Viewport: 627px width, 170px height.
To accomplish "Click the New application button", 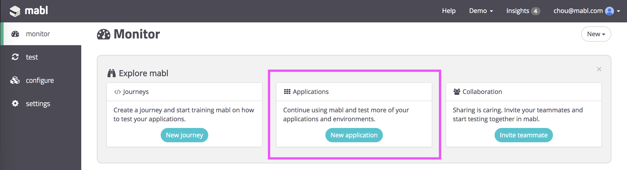I will point(354,135).
